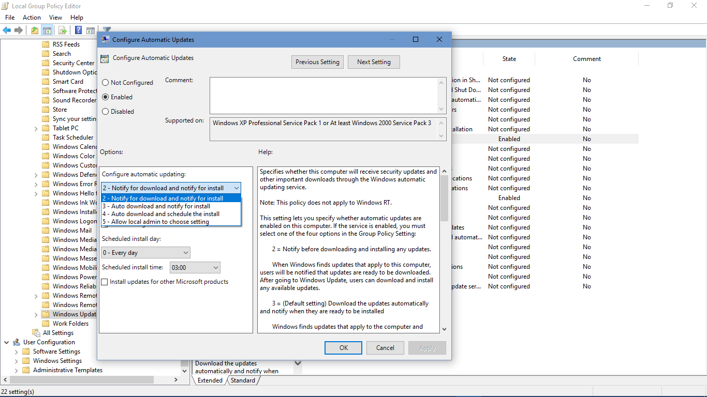Select the Disabled radio button
Screen dimensions: 707x397
(x=106, y=112)
